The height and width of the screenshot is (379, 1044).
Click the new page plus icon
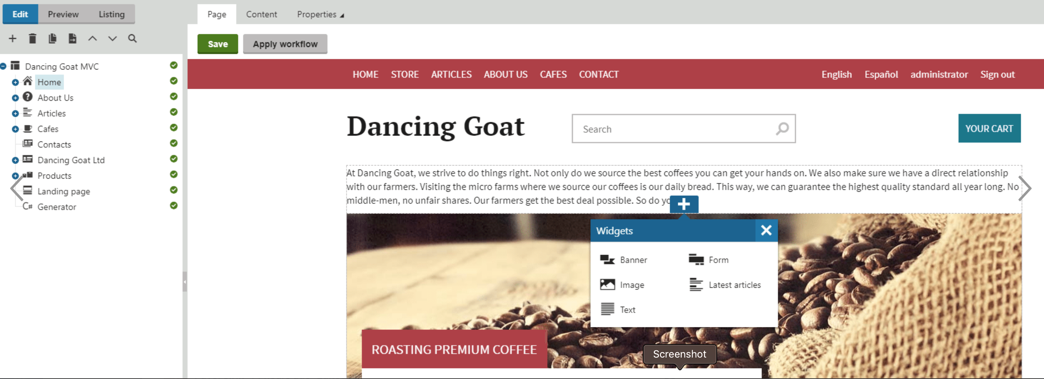[13, 39]
